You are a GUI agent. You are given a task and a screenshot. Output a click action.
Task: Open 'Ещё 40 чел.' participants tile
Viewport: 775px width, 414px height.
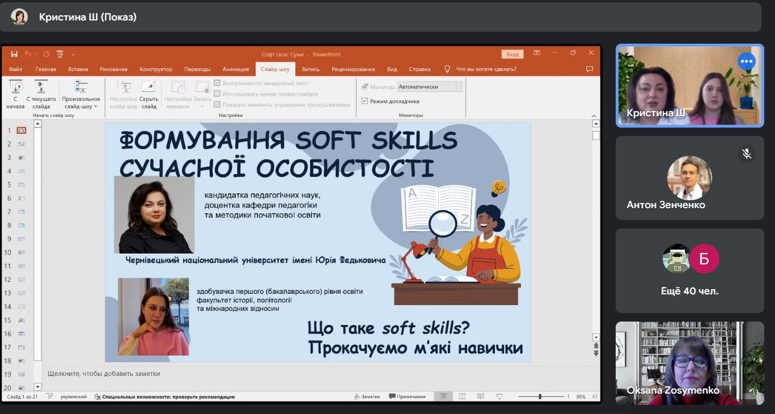(690, 271)
